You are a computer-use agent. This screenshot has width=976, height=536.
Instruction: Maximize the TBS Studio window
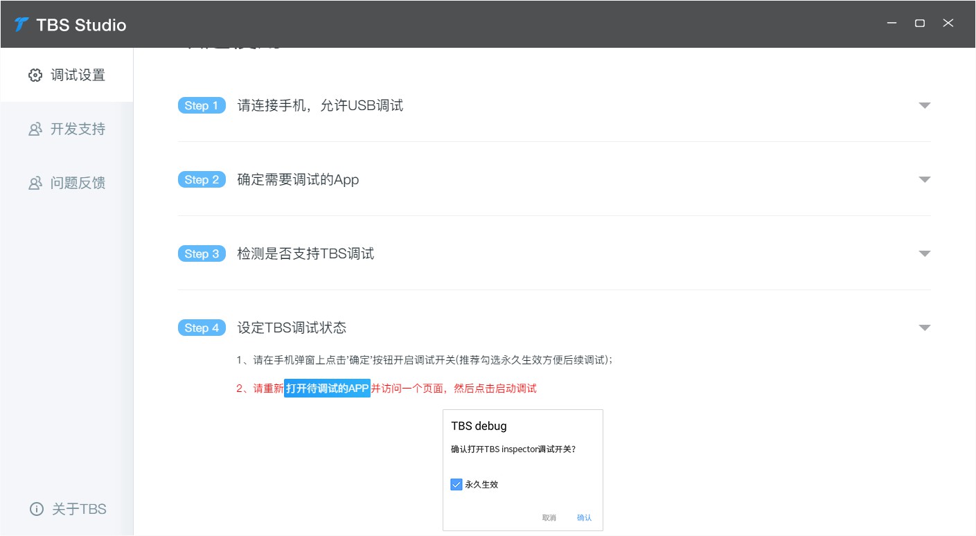(x=920, y=23)
